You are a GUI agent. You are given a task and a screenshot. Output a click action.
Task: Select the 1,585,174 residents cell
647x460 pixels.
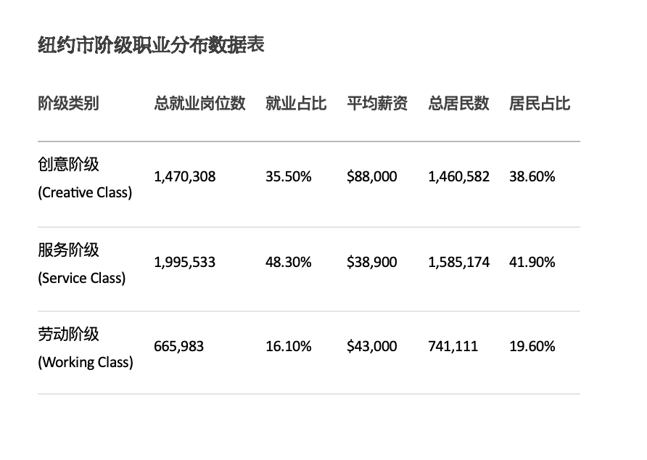458,262
